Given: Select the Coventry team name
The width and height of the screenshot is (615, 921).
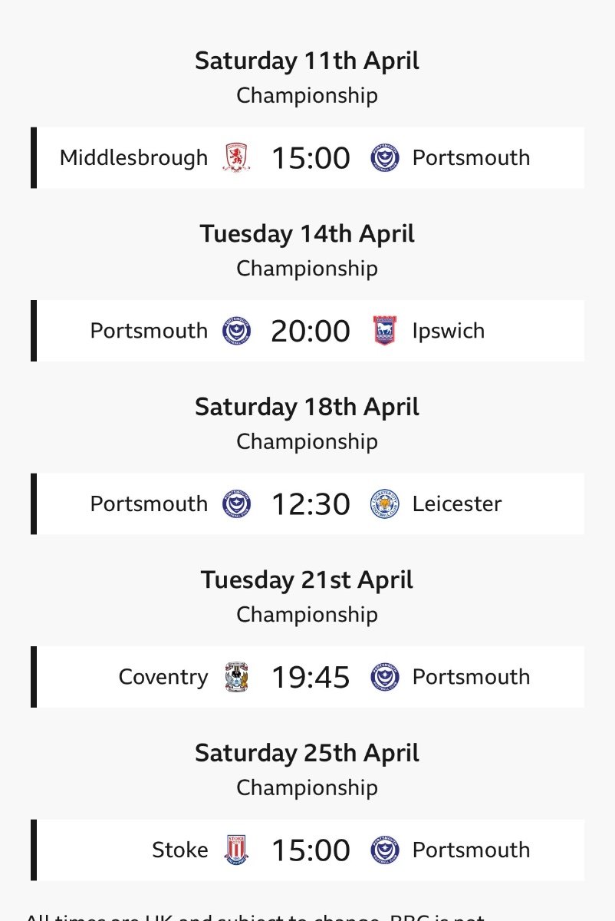Looking at the screenshot, I should click(163, 677).
